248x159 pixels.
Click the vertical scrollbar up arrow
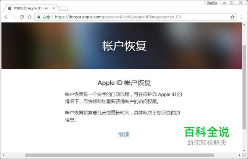pyautogui.click(x=244, y=25)
